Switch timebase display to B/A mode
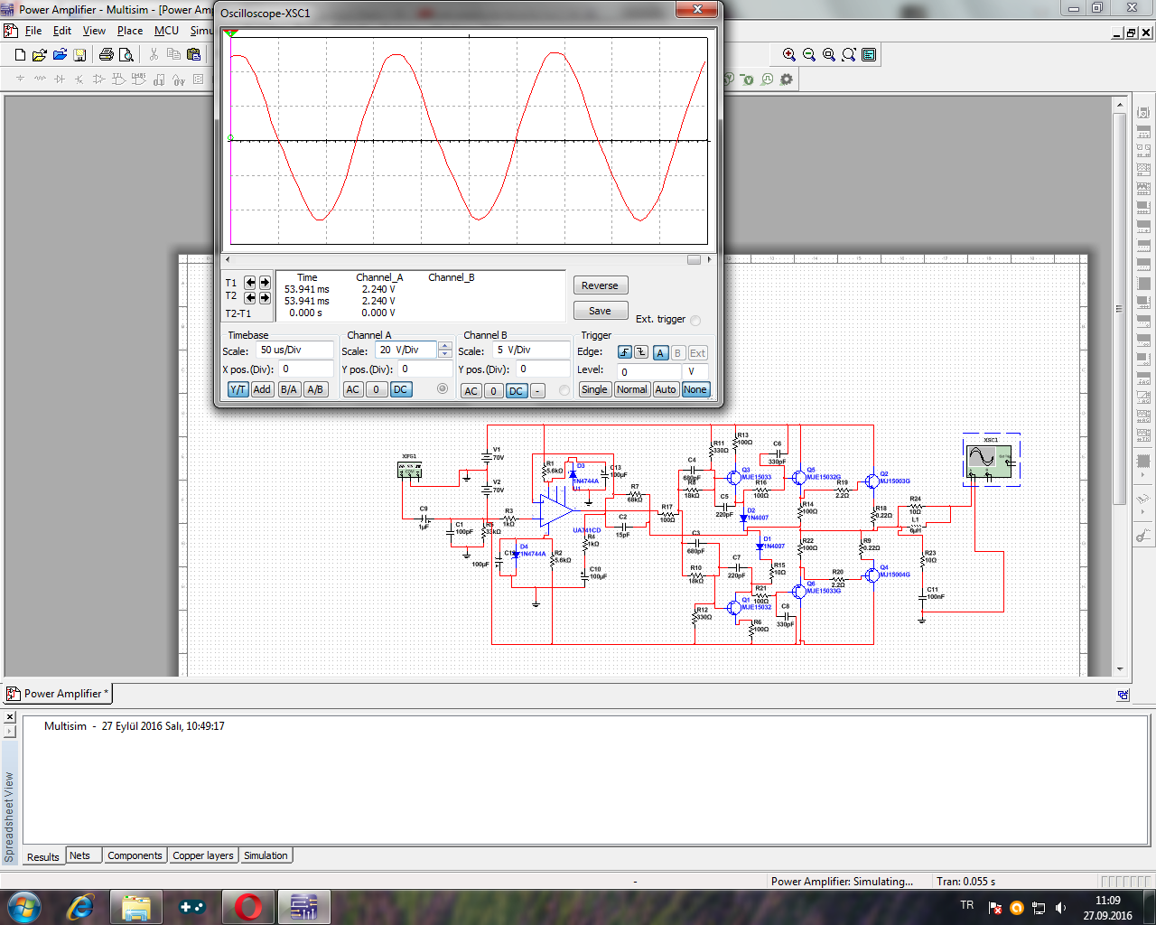Screen dimensions: 1156x925 point(288,389)
